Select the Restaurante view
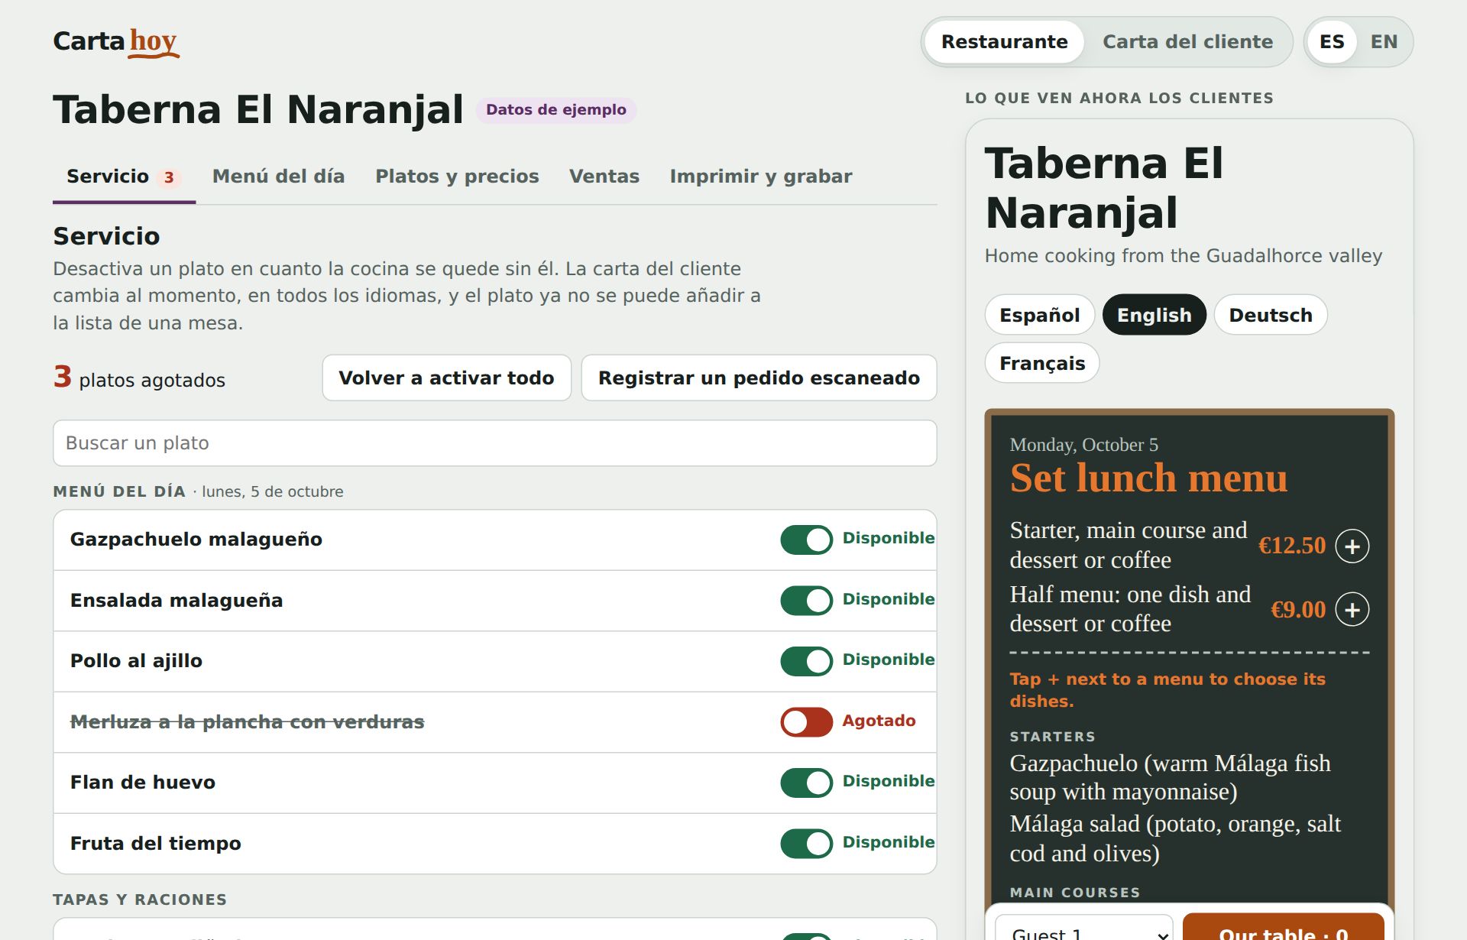Viewport: 1467px width, 940px height. 1004,42
